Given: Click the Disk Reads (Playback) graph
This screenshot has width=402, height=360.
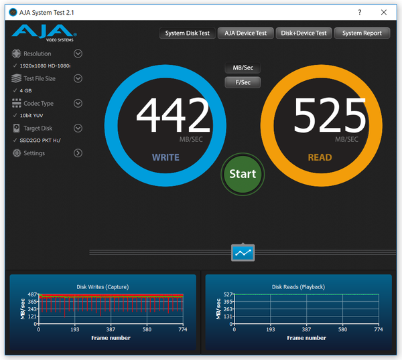Looking at the screenshot, I should 299,312.
